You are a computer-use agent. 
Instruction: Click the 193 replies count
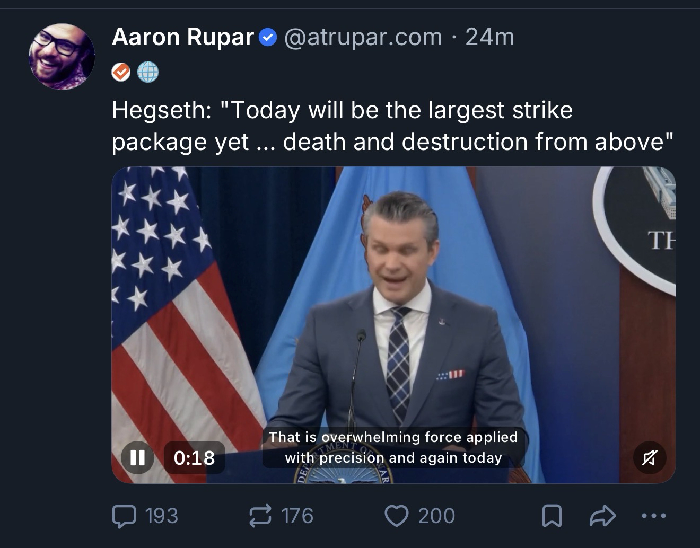(161, 516)
